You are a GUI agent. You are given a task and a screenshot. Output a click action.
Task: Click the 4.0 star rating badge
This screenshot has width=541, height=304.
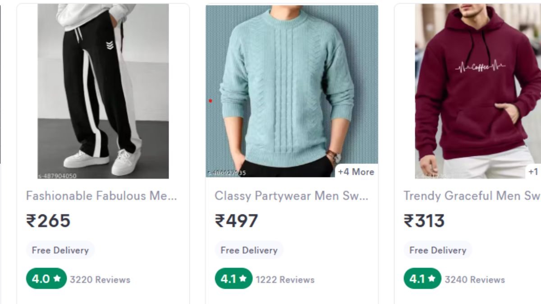[x=46, y=279]
